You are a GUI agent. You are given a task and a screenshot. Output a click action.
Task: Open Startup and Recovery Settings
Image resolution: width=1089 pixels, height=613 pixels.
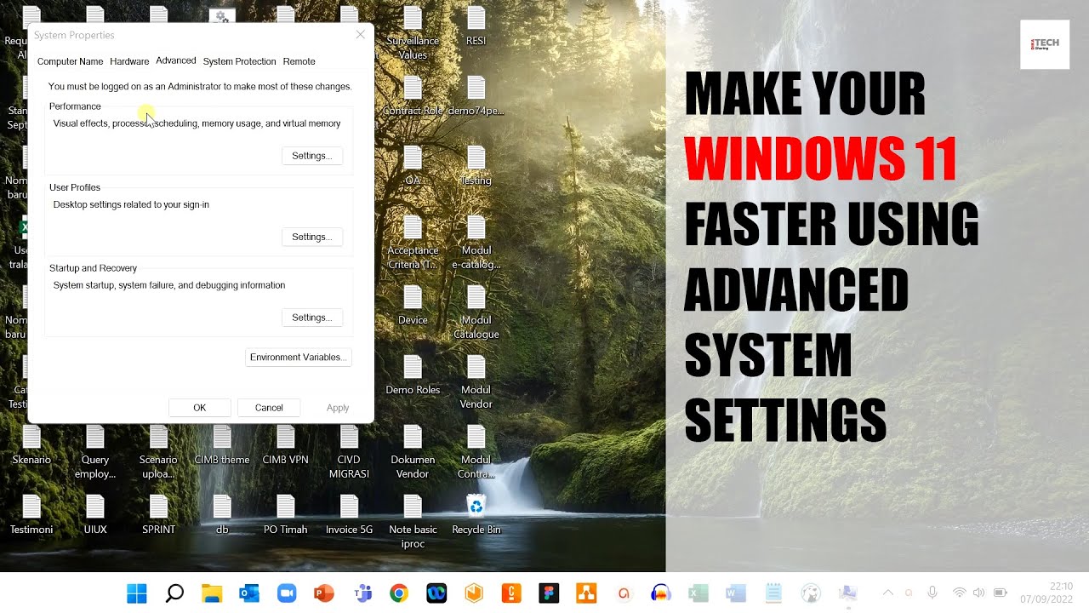[312, 318]
